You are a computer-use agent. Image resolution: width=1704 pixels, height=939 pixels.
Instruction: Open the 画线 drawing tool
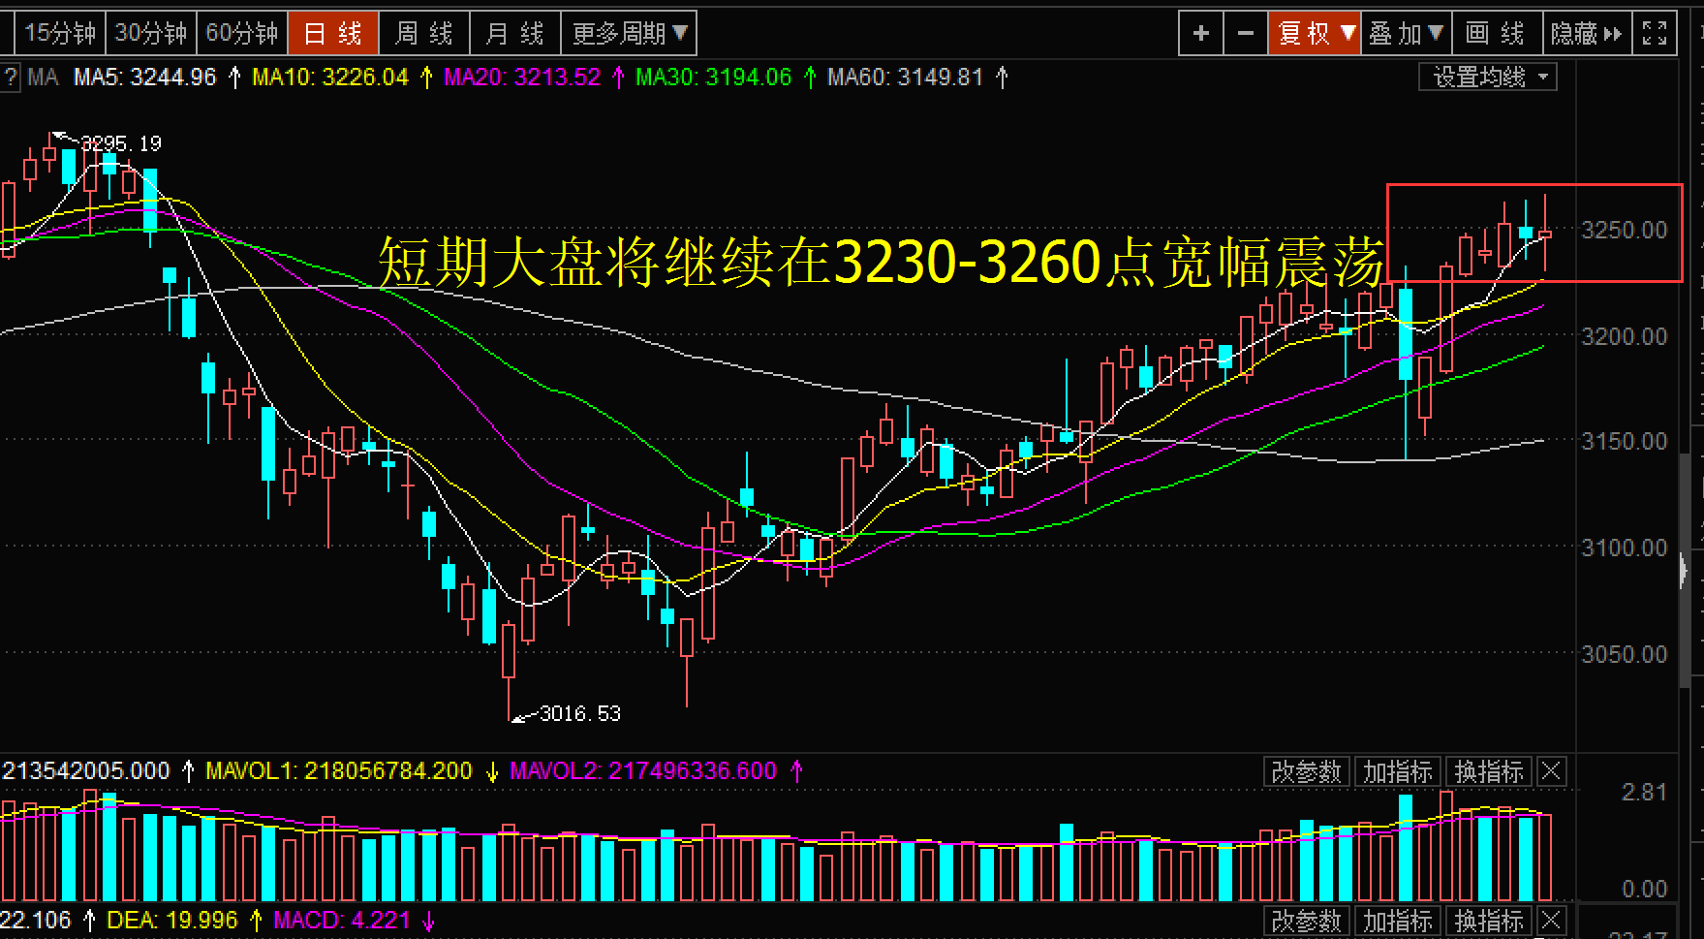1496,34
